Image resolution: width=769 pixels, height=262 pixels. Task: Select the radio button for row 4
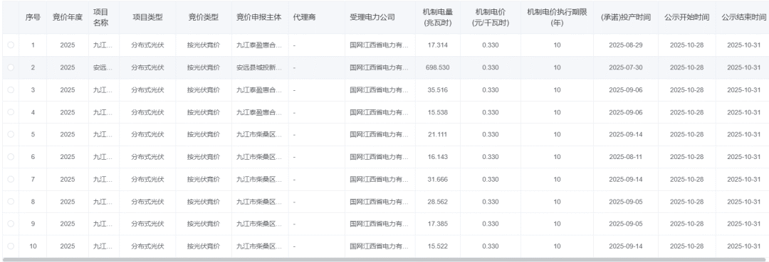(x=11, y=112)
